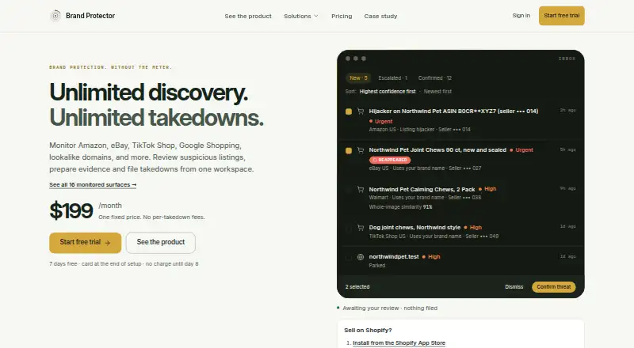634x348 pixels.
Task: Open the Case study page
Action: [x=380, y=16]
